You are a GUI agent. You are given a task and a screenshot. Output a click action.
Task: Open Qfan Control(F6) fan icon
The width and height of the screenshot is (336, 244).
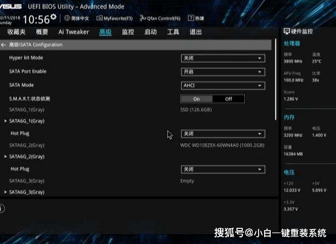coord(143,18)
